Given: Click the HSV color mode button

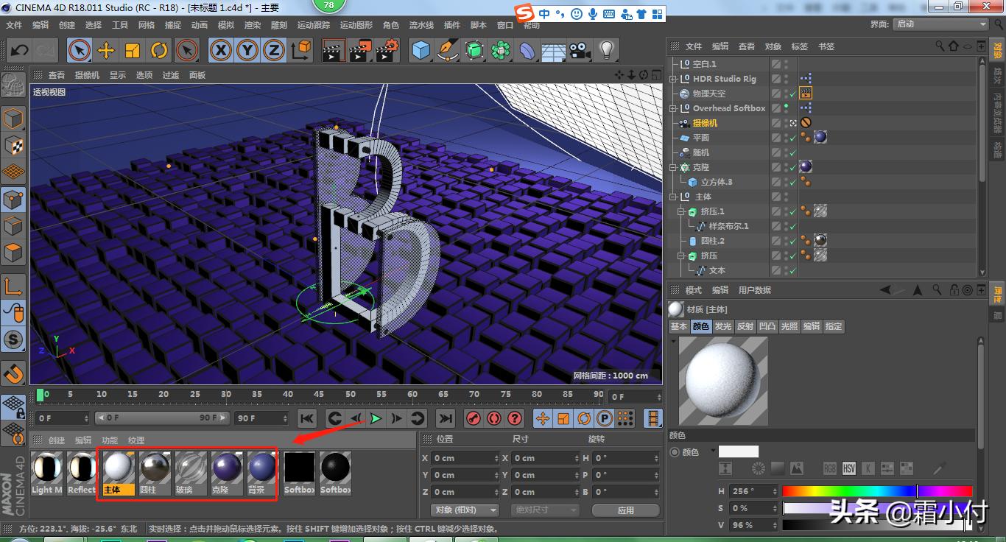Looking at the screenshot, I should 848,468.
